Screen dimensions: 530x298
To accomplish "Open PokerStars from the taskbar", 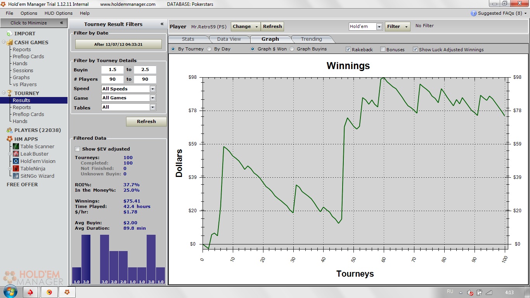I will (31, 292).
